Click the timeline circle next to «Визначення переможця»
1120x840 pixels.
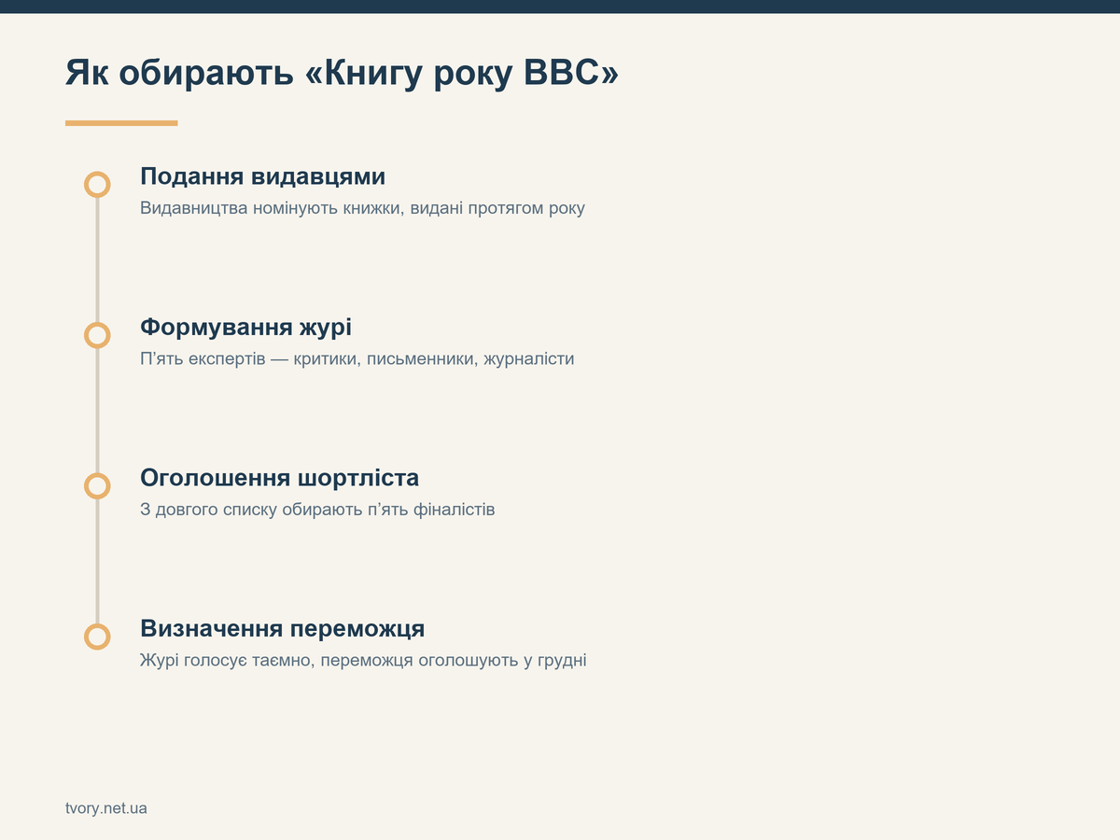click(x=97, y=637)
